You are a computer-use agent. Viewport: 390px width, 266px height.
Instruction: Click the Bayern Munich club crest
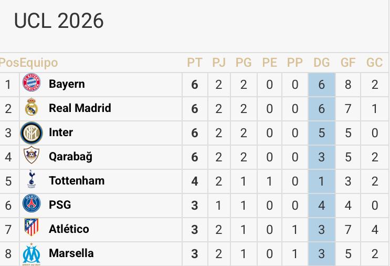point(31,84)
